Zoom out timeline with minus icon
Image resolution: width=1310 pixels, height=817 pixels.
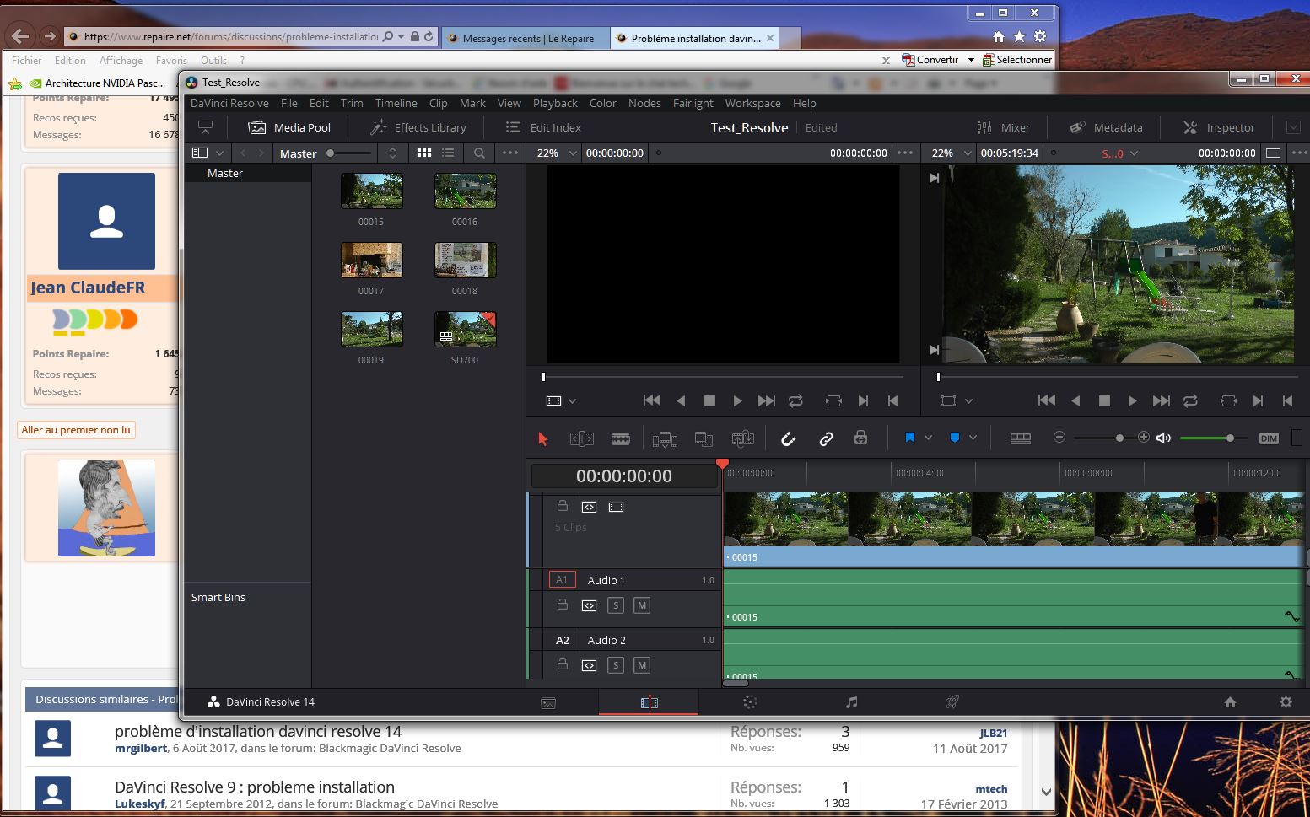1059,437
